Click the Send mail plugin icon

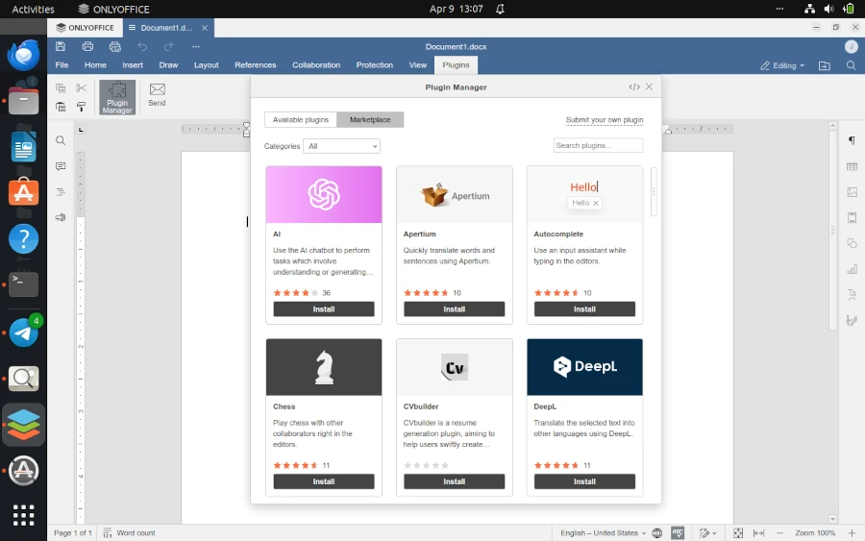coord(157,94)
